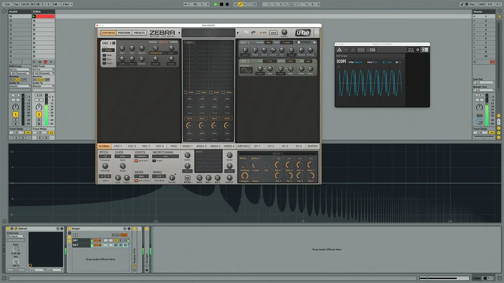Click the SAVE button in Zebra
Viewport: 504px width, 283px height.
273,33
